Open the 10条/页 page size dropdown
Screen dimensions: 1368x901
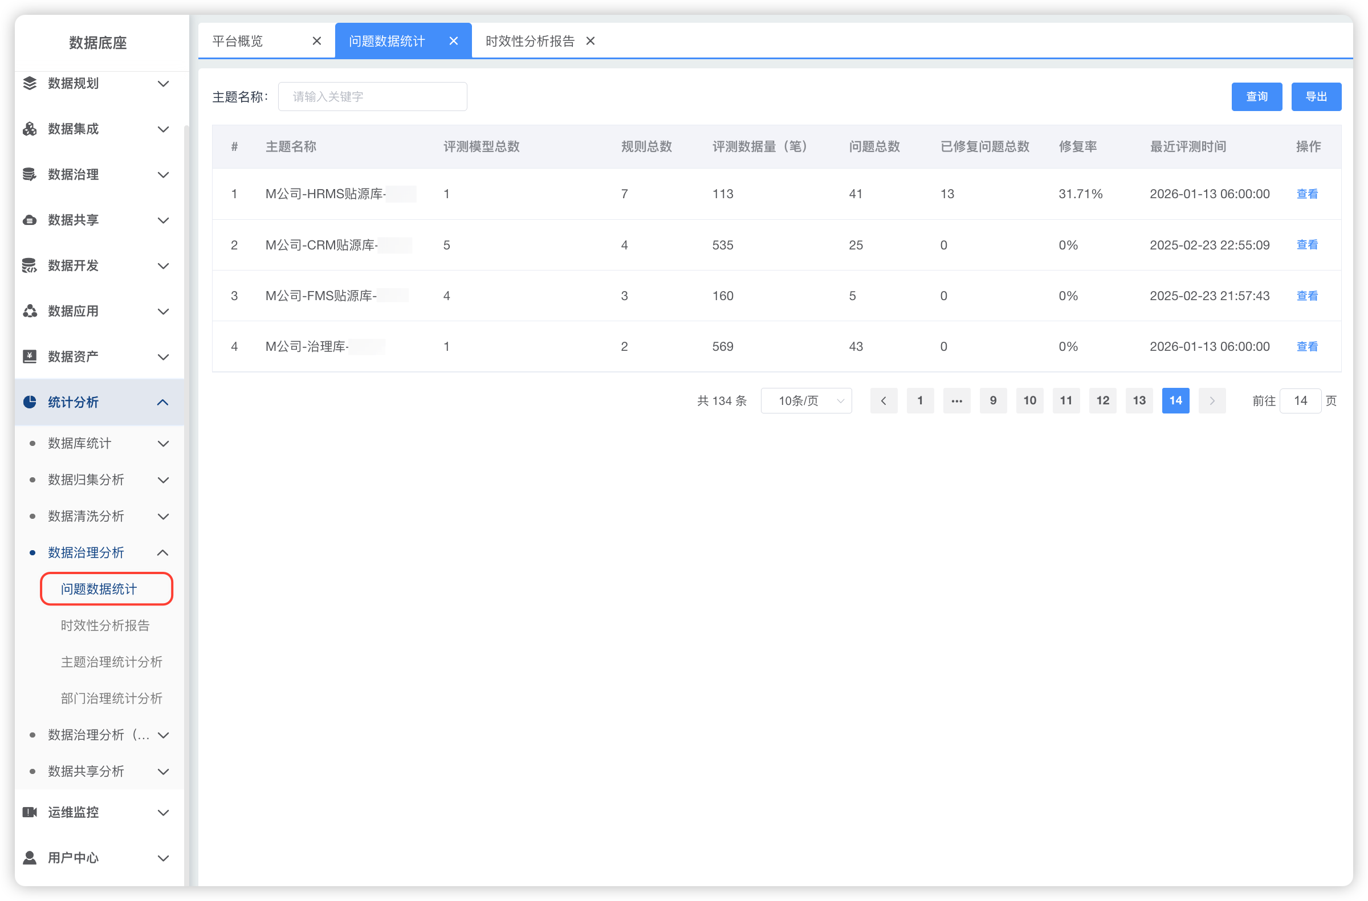(805, 400)
